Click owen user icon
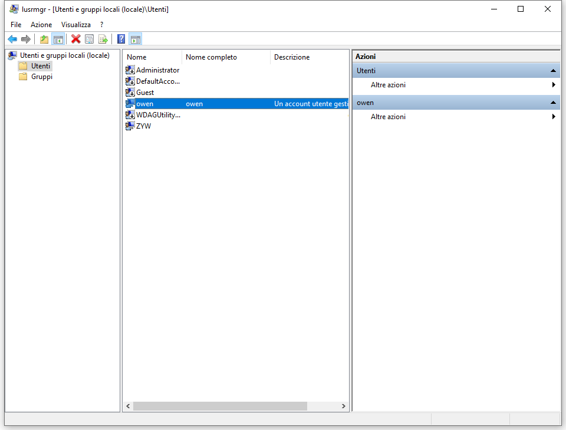566x430 pixels. [130, 104]
